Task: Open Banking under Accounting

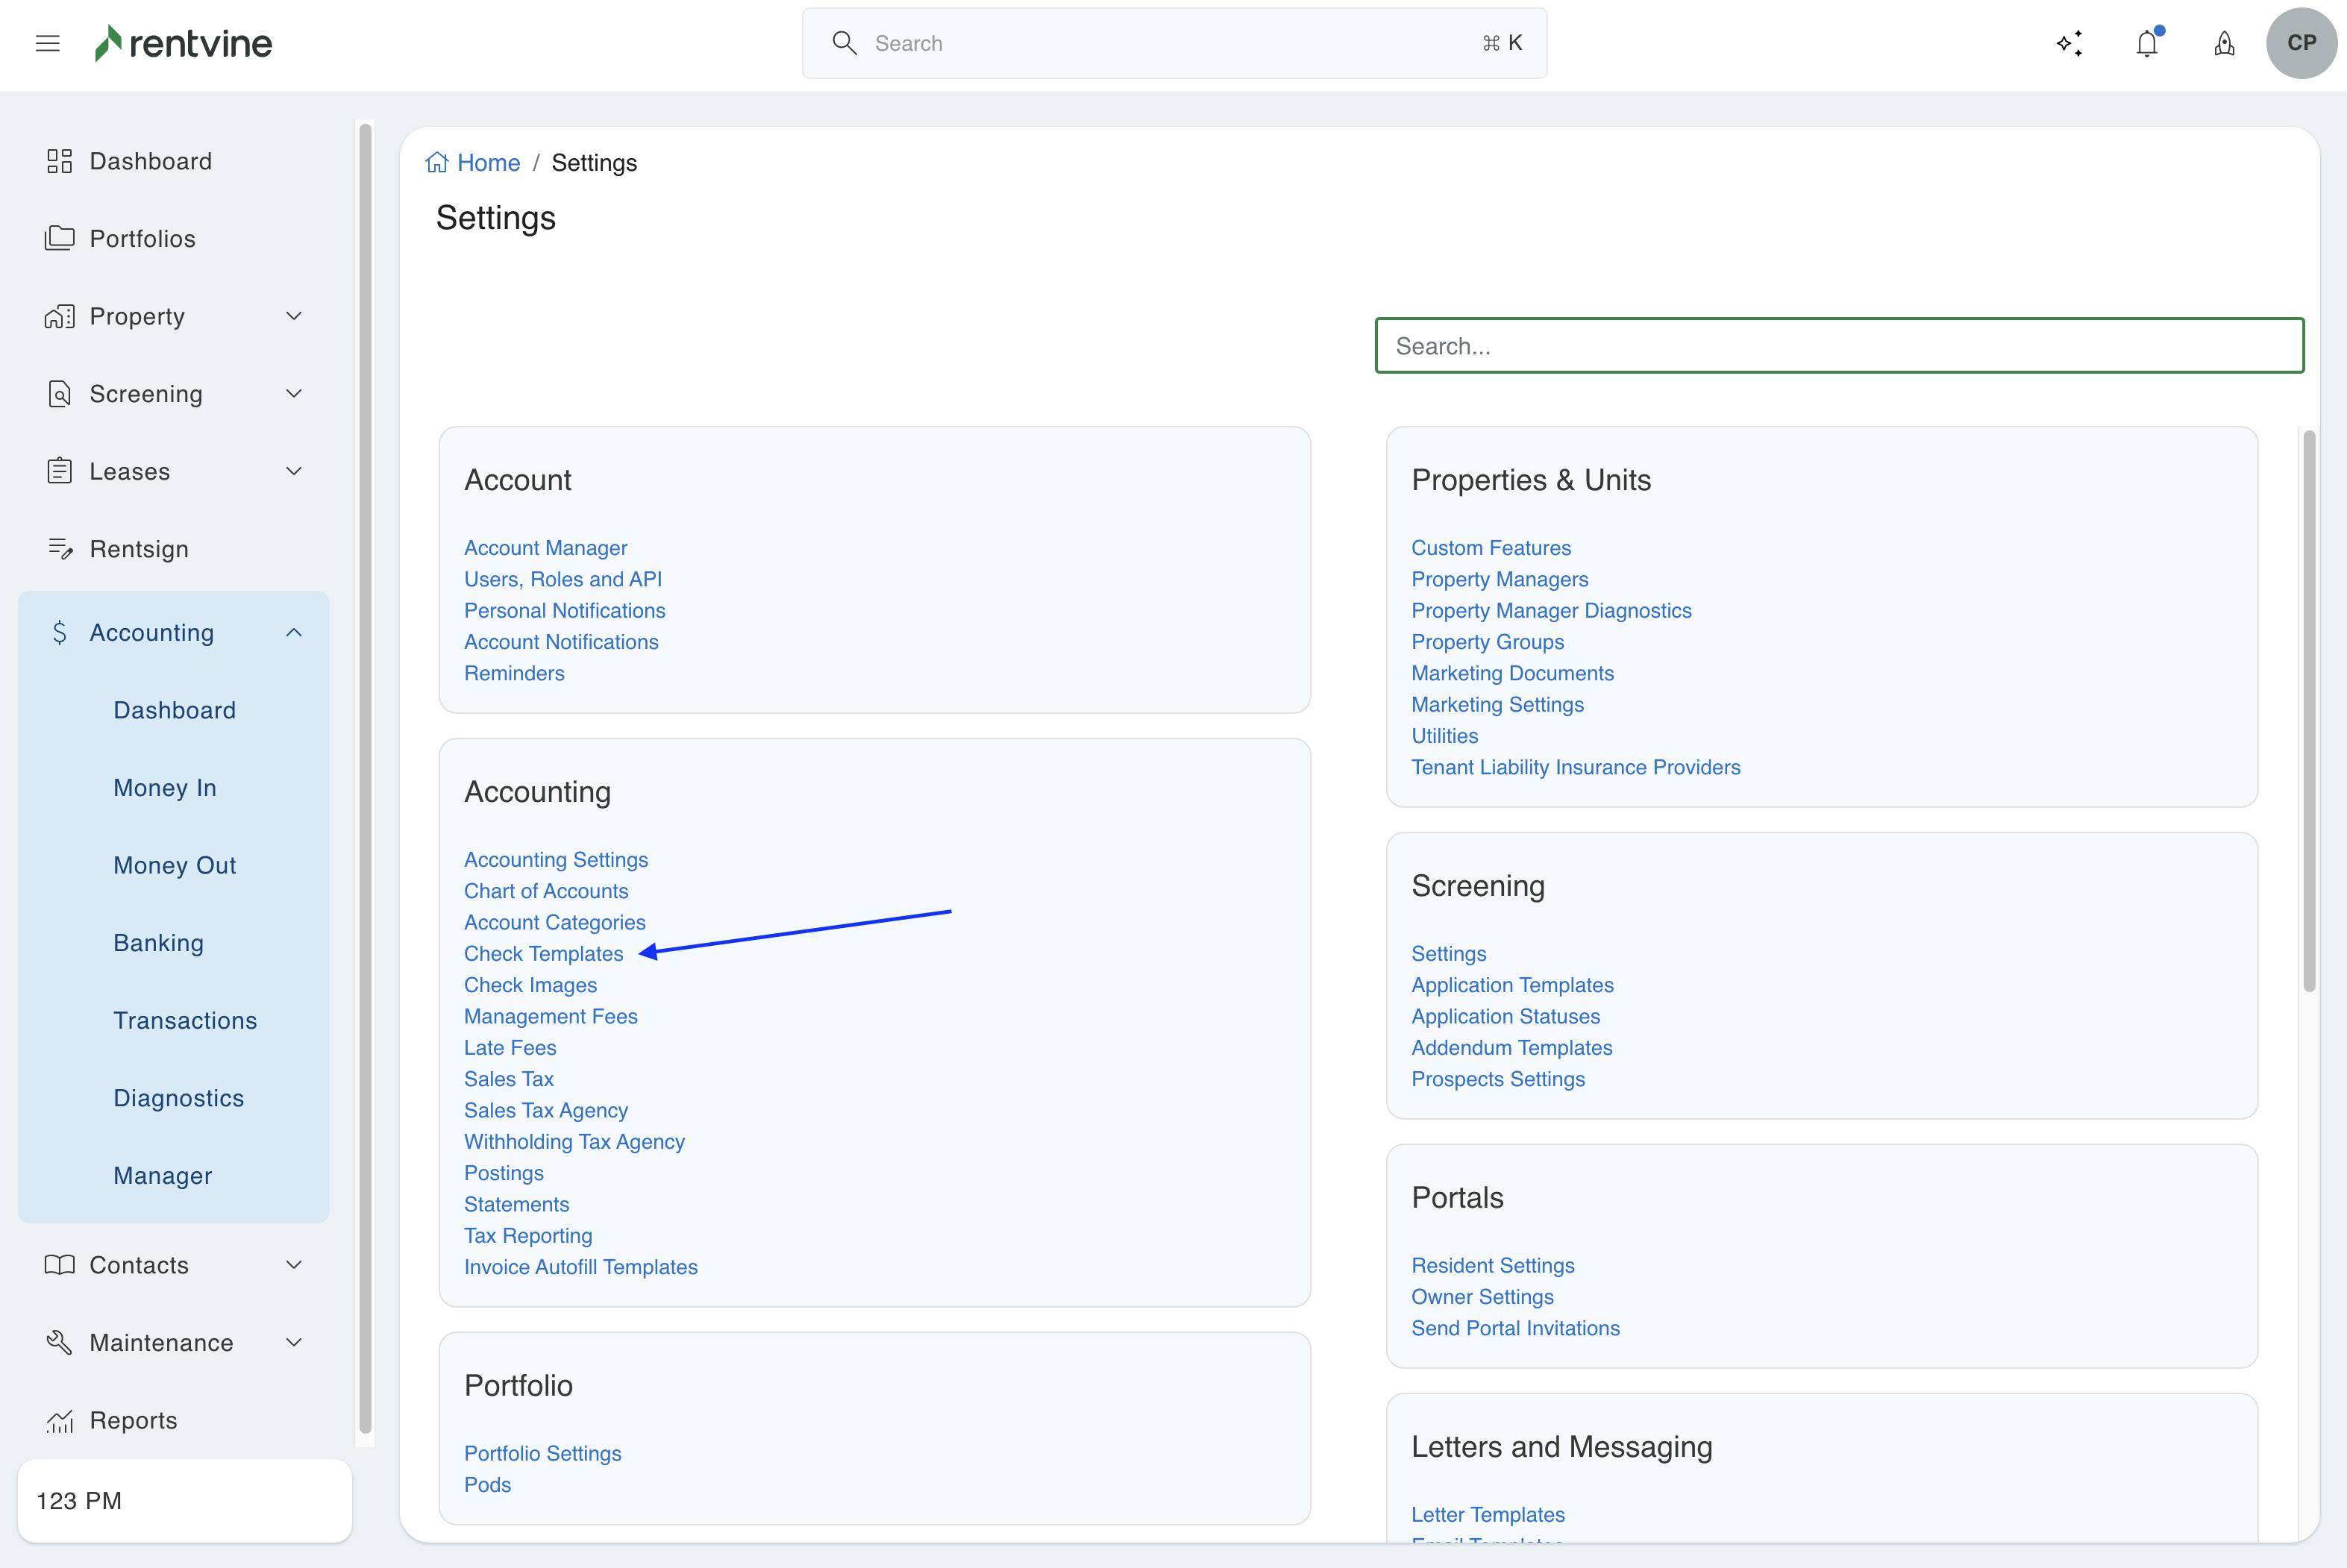Action: pyautogui.click(x=158, y=943)
